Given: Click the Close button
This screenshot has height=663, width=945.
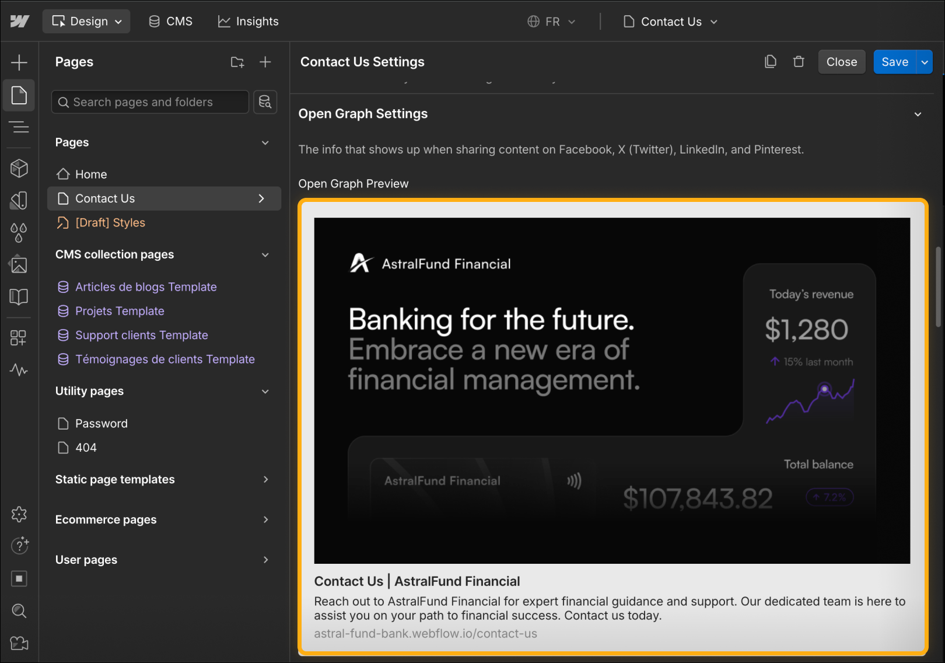Looking at the screenshot, I should [x=842, y=62].
